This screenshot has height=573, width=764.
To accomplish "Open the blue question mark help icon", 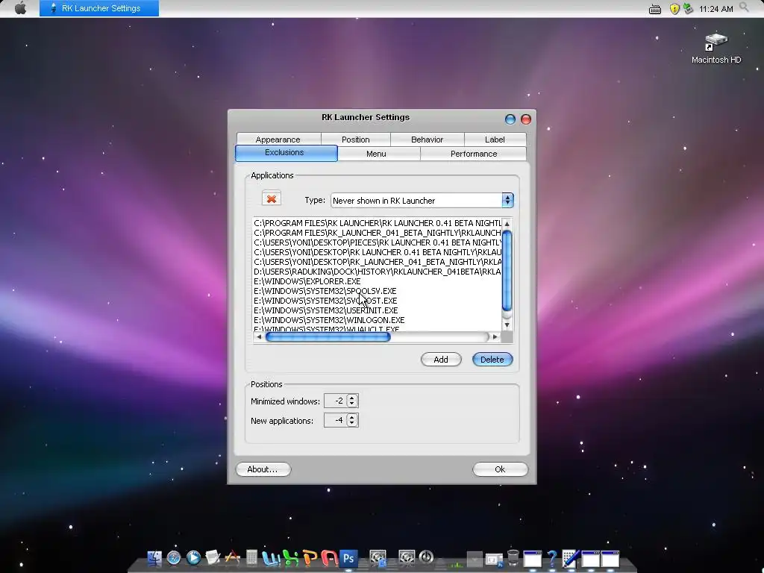I will [552, 558].
